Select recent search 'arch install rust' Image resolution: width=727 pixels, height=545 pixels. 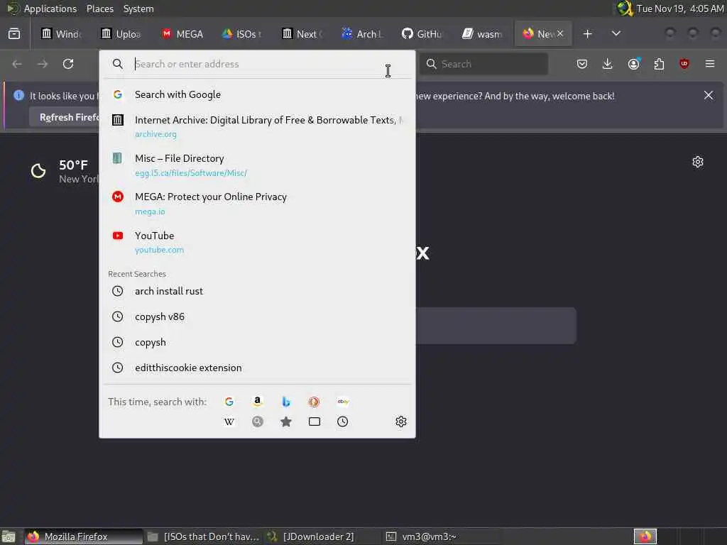click(257, 291)
